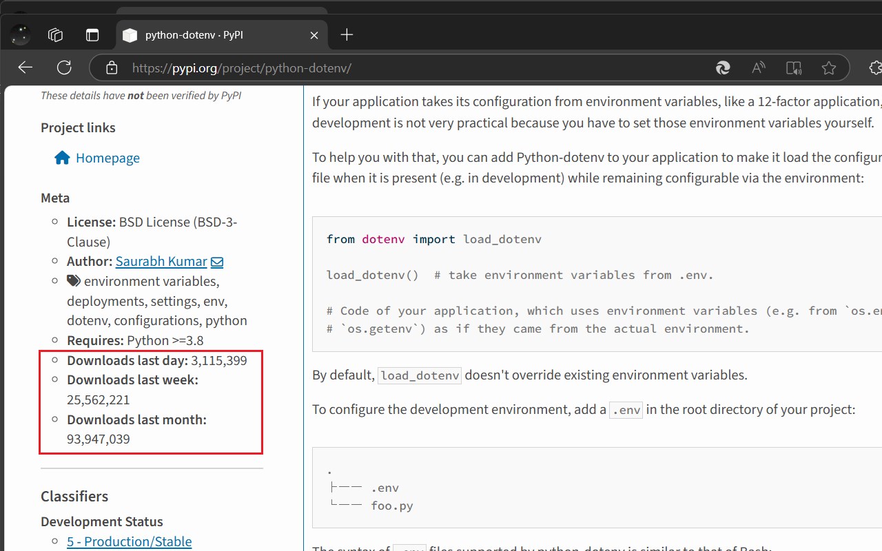The image size is (882, 551).
Task: Click the inline .env code in 'add a .env'
Action: (626, 410)
